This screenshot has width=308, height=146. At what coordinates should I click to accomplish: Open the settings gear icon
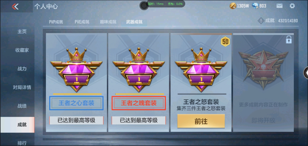[x=292, y=6]
